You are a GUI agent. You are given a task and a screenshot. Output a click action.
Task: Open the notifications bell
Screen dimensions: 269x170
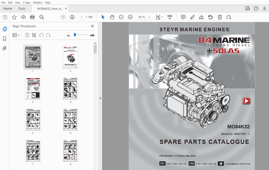point(264,8)
